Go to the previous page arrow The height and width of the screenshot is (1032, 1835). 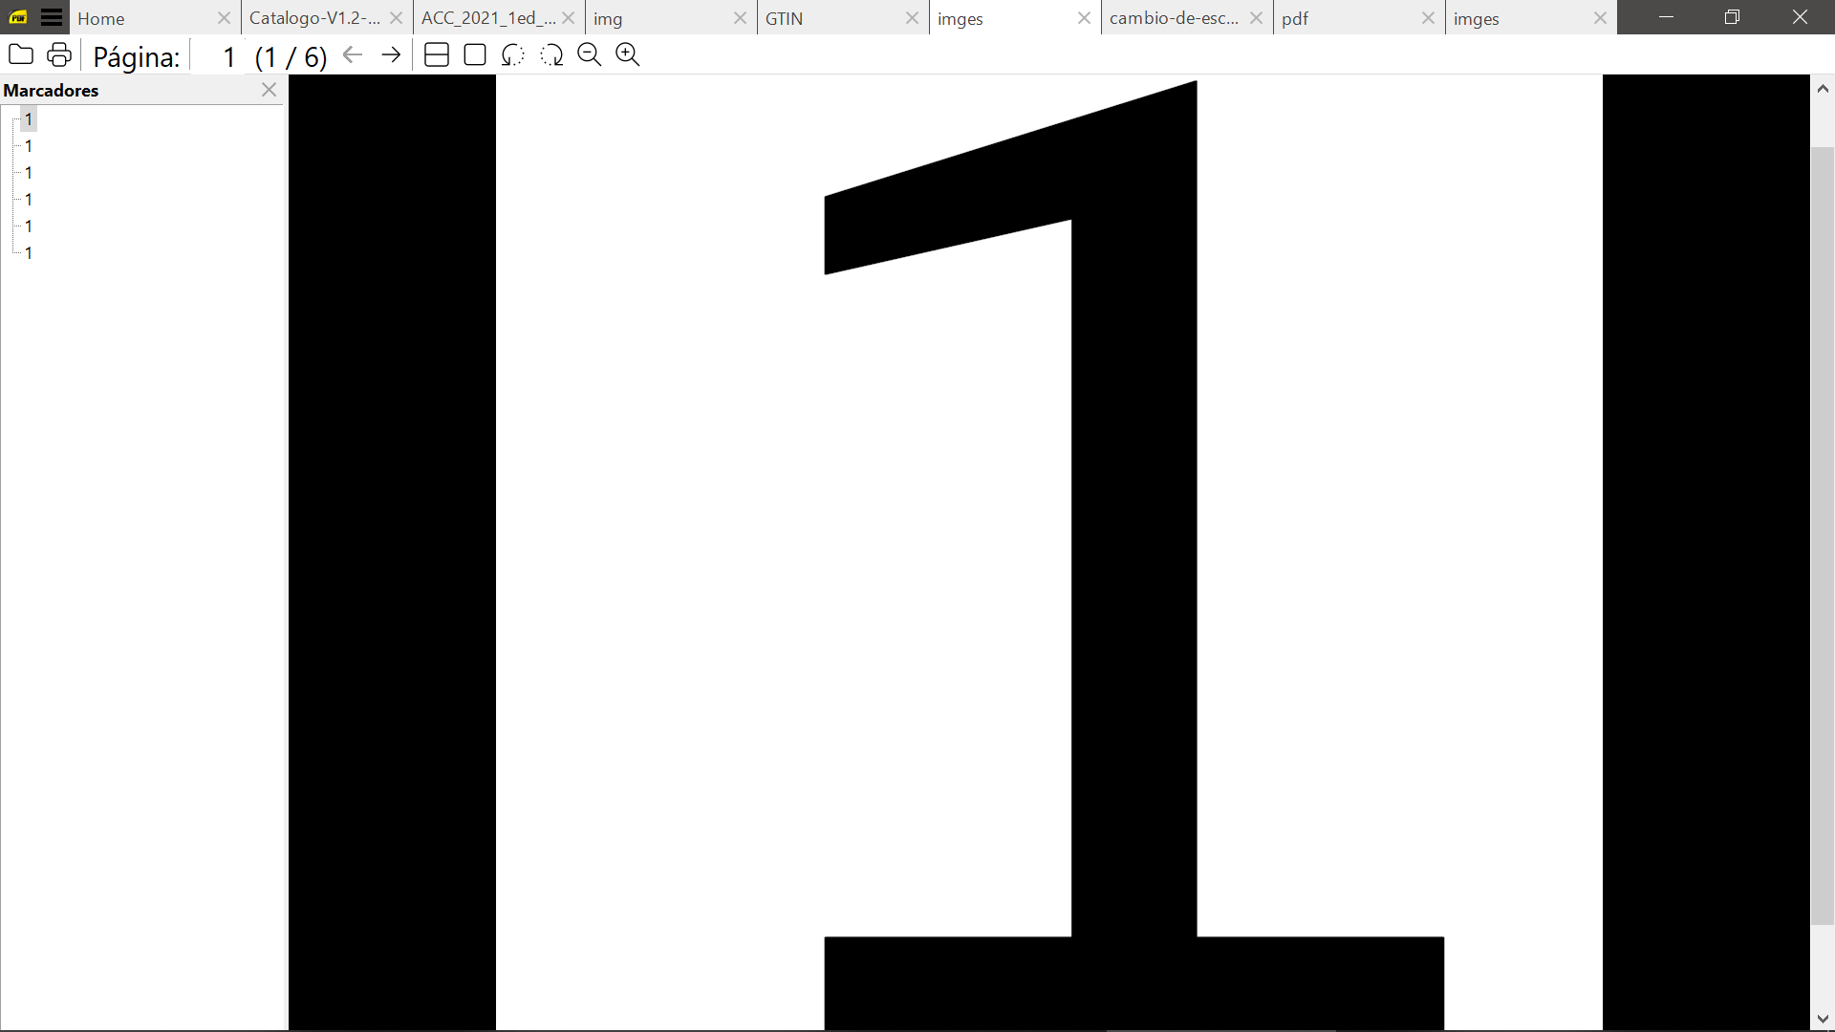[x=353, y=55]
